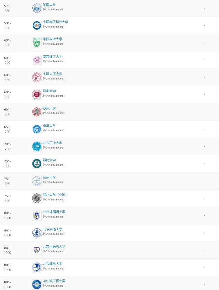The width and height of the screenshot is (219, 290).
Task: Click the 北京中医药大学 logo icon
Action: point(37,250)
